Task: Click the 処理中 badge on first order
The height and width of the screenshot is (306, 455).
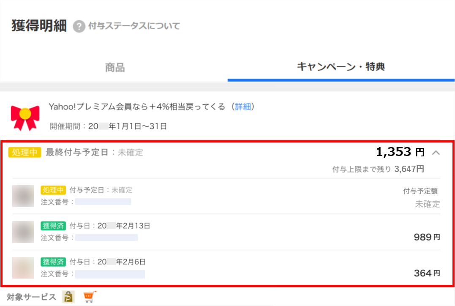Action: tap(53, 190)
